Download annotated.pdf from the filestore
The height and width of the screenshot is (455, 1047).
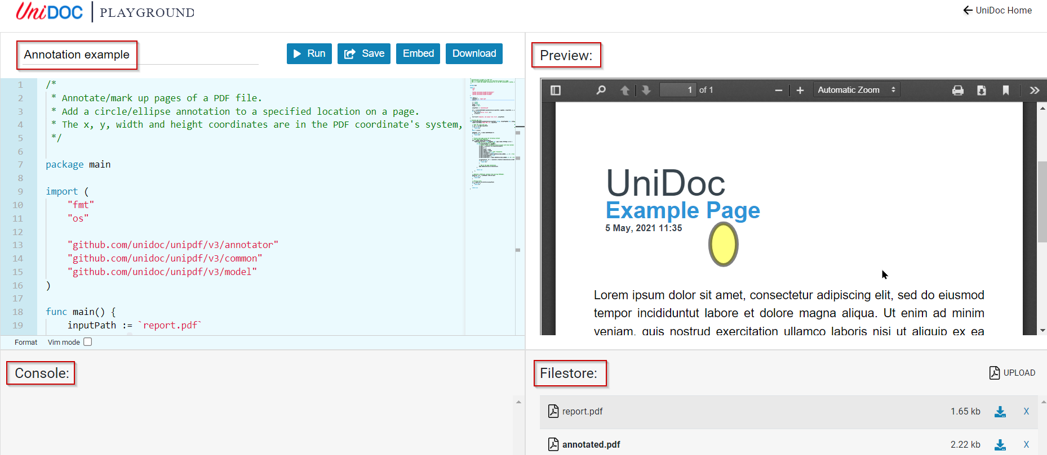pyautogui.click(x=1000, y=445)
